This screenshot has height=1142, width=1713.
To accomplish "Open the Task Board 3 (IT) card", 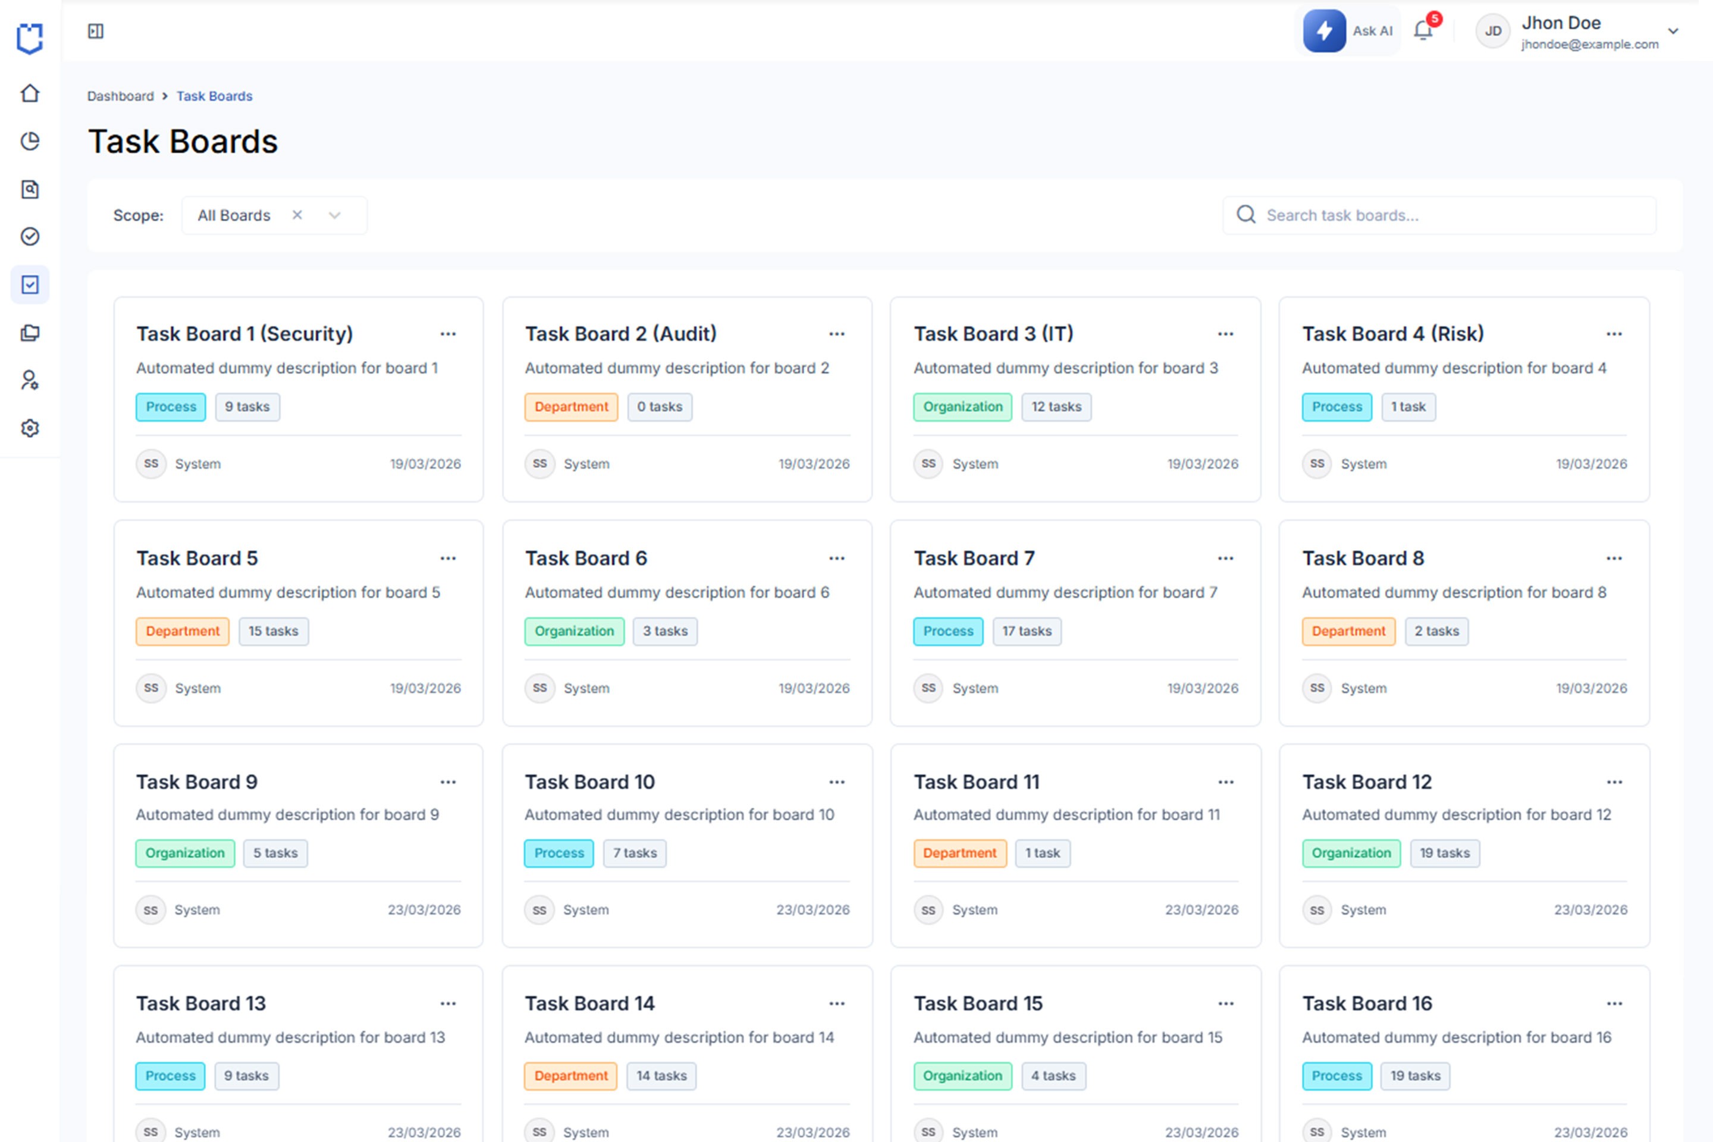I will [x=993, y=334].
